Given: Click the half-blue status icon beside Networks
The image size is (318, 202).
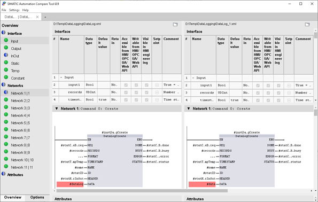Looking at the screenshot, I should click(x=3, y=84).
